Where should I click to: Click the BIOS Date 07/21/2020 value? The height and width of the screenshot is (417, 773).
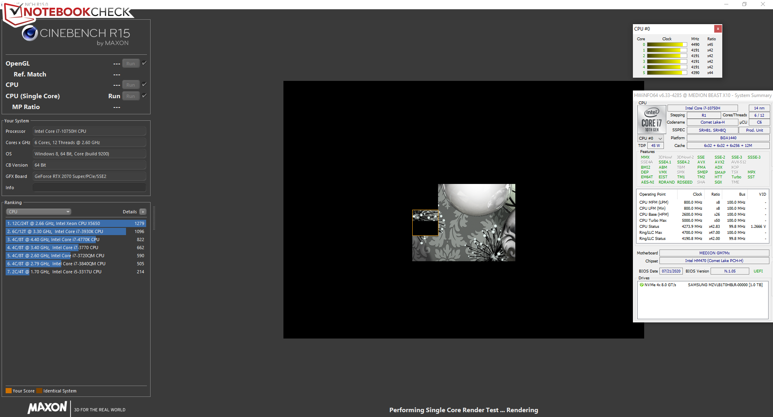[671, 271]
